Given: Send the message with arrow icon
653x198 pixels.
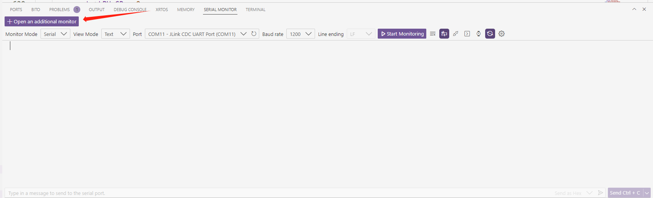Looking at the screenshot, I should [x=601, y=193].
